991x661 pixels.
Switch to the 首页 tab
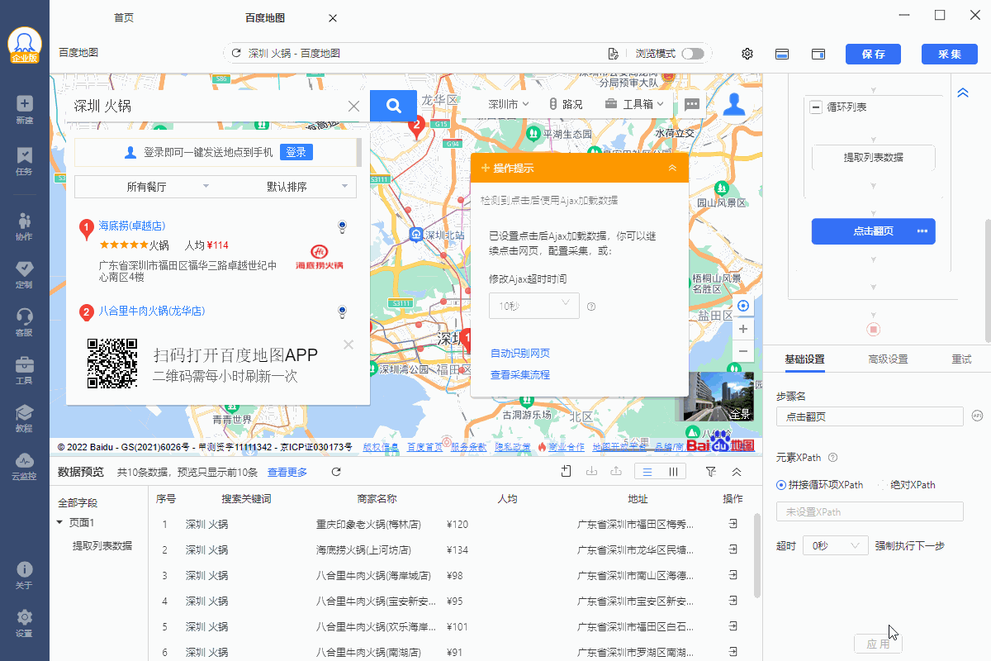click(124, 18)
